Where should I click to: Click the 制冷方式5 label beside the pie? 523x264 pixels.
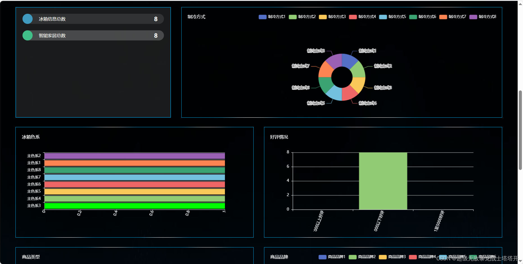coord(316,103)
